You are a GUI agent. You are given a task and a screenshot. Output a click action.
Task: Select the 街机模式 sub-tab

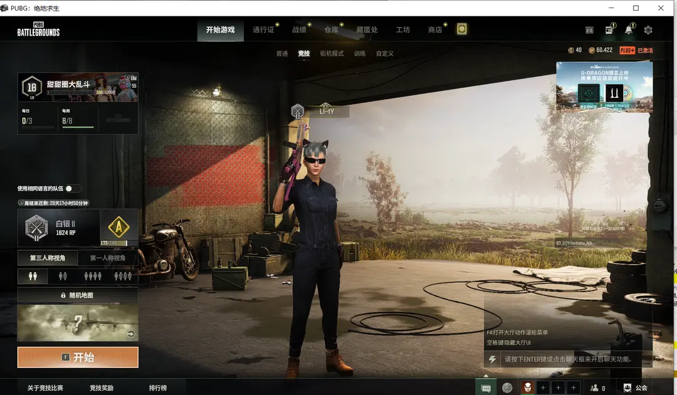[332, 54]
